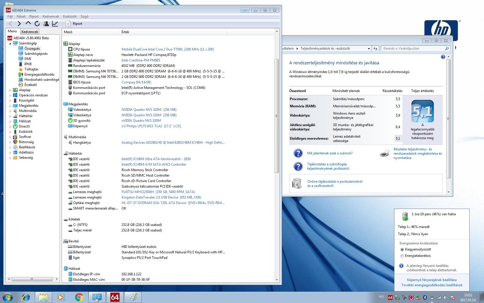Open the Eszközök menu

pyautogui.click(x=70, y=16)
